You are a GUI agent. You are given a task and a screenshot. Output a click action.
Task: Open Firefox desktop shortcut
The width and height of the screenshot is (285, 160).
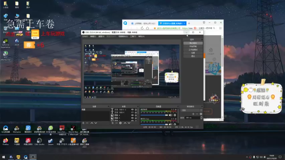pos(5,142)
